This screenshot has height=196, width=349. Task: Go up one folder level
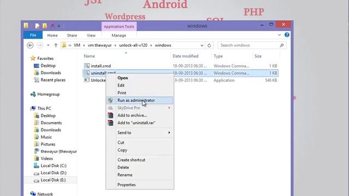(56, 45)
